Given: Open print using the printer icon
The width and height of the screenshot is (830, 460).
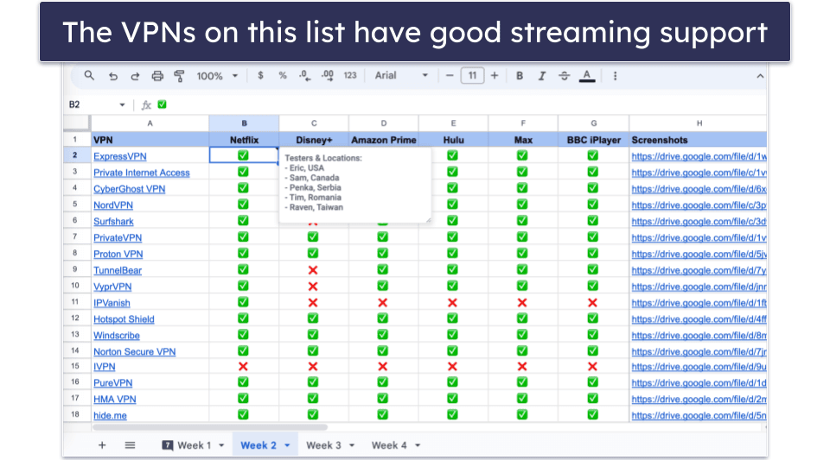Looking at the screenshot, I should [x=157, y=76].
